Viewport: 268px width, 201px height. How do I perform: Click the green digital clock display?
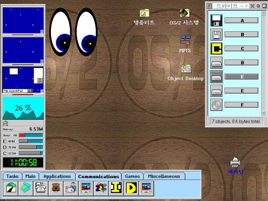click(23, 162)
